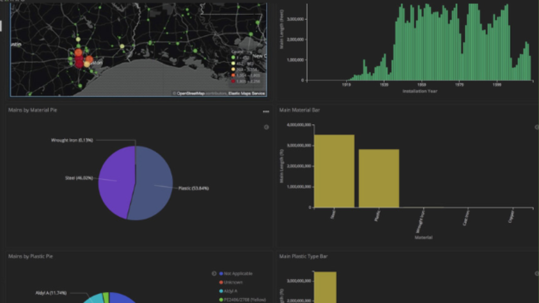Toggle legend in Mains by Material Pie panel

click(x=266, y=127)
